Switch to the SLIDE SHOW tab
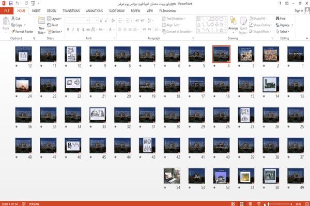Image resolution: width=310 pixels, height=206 pixels. point(117,11)
